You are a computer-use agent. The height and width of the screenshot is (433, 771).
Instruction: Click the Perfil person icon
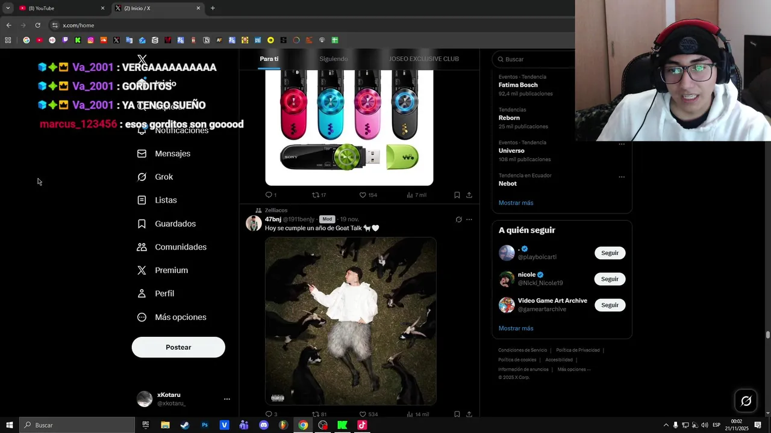tap(142, 293)
